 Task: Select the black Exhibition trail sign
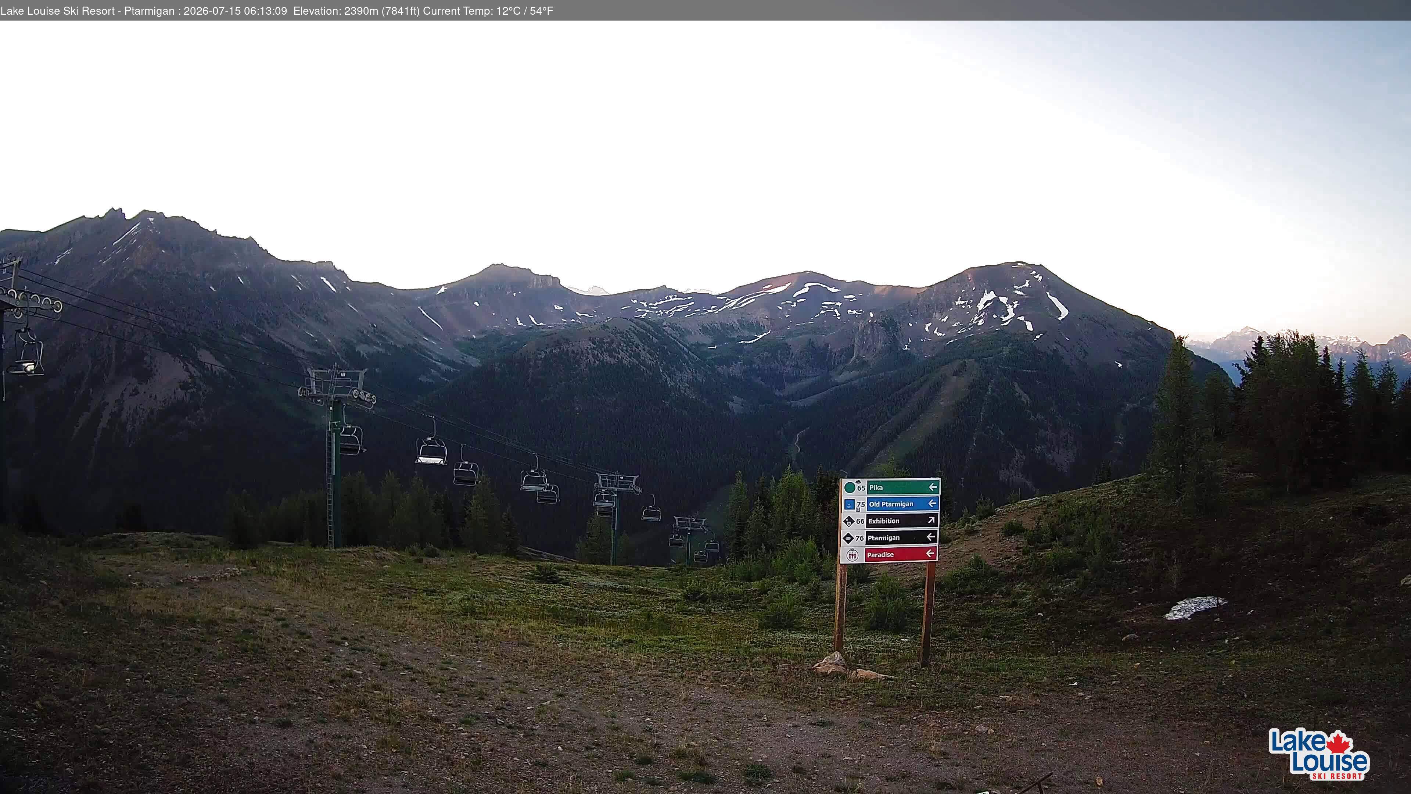[890, 521]
